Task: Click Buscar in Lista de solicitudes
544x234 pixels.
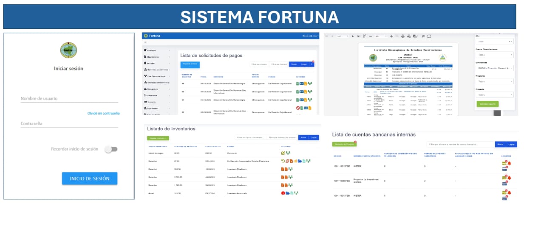Action: coord(294,64)
